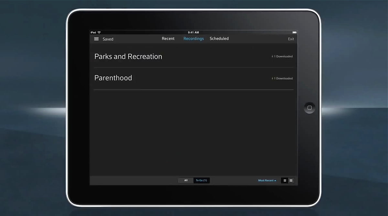Image resolution: width=388 pixels, height=216 pixels.
Task: Switch to the Recent tab
Action: (168, 38)
